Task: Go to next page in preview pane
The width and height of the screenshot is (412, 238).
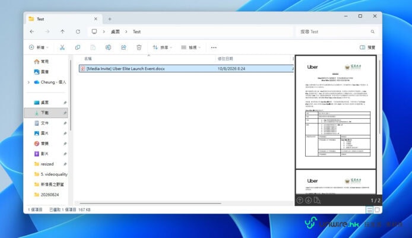Action: (308, 201)
